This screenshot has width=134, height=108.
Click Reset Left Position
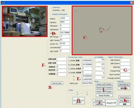coord(104,84)
